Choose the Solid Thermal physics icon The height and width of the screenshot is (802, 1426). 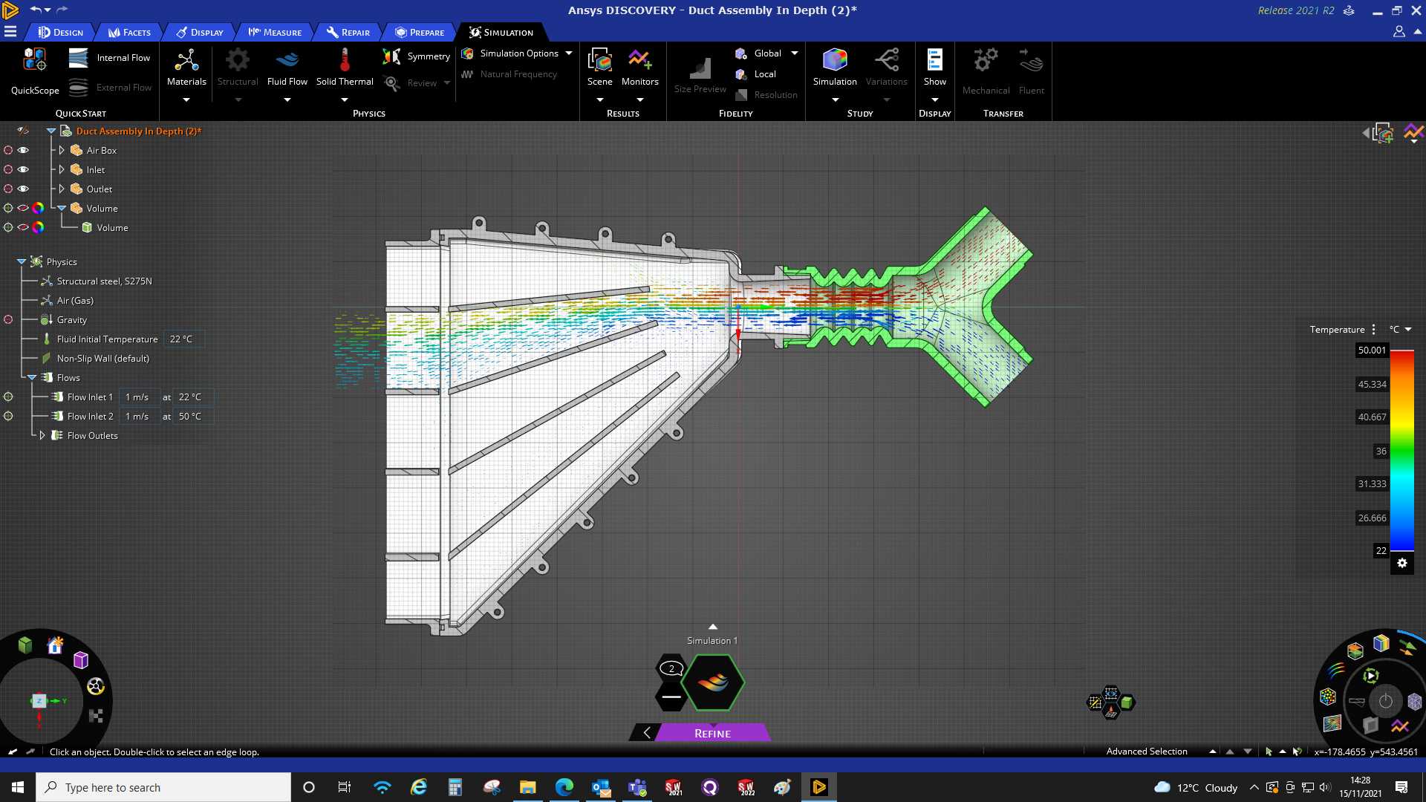(345, 60)
